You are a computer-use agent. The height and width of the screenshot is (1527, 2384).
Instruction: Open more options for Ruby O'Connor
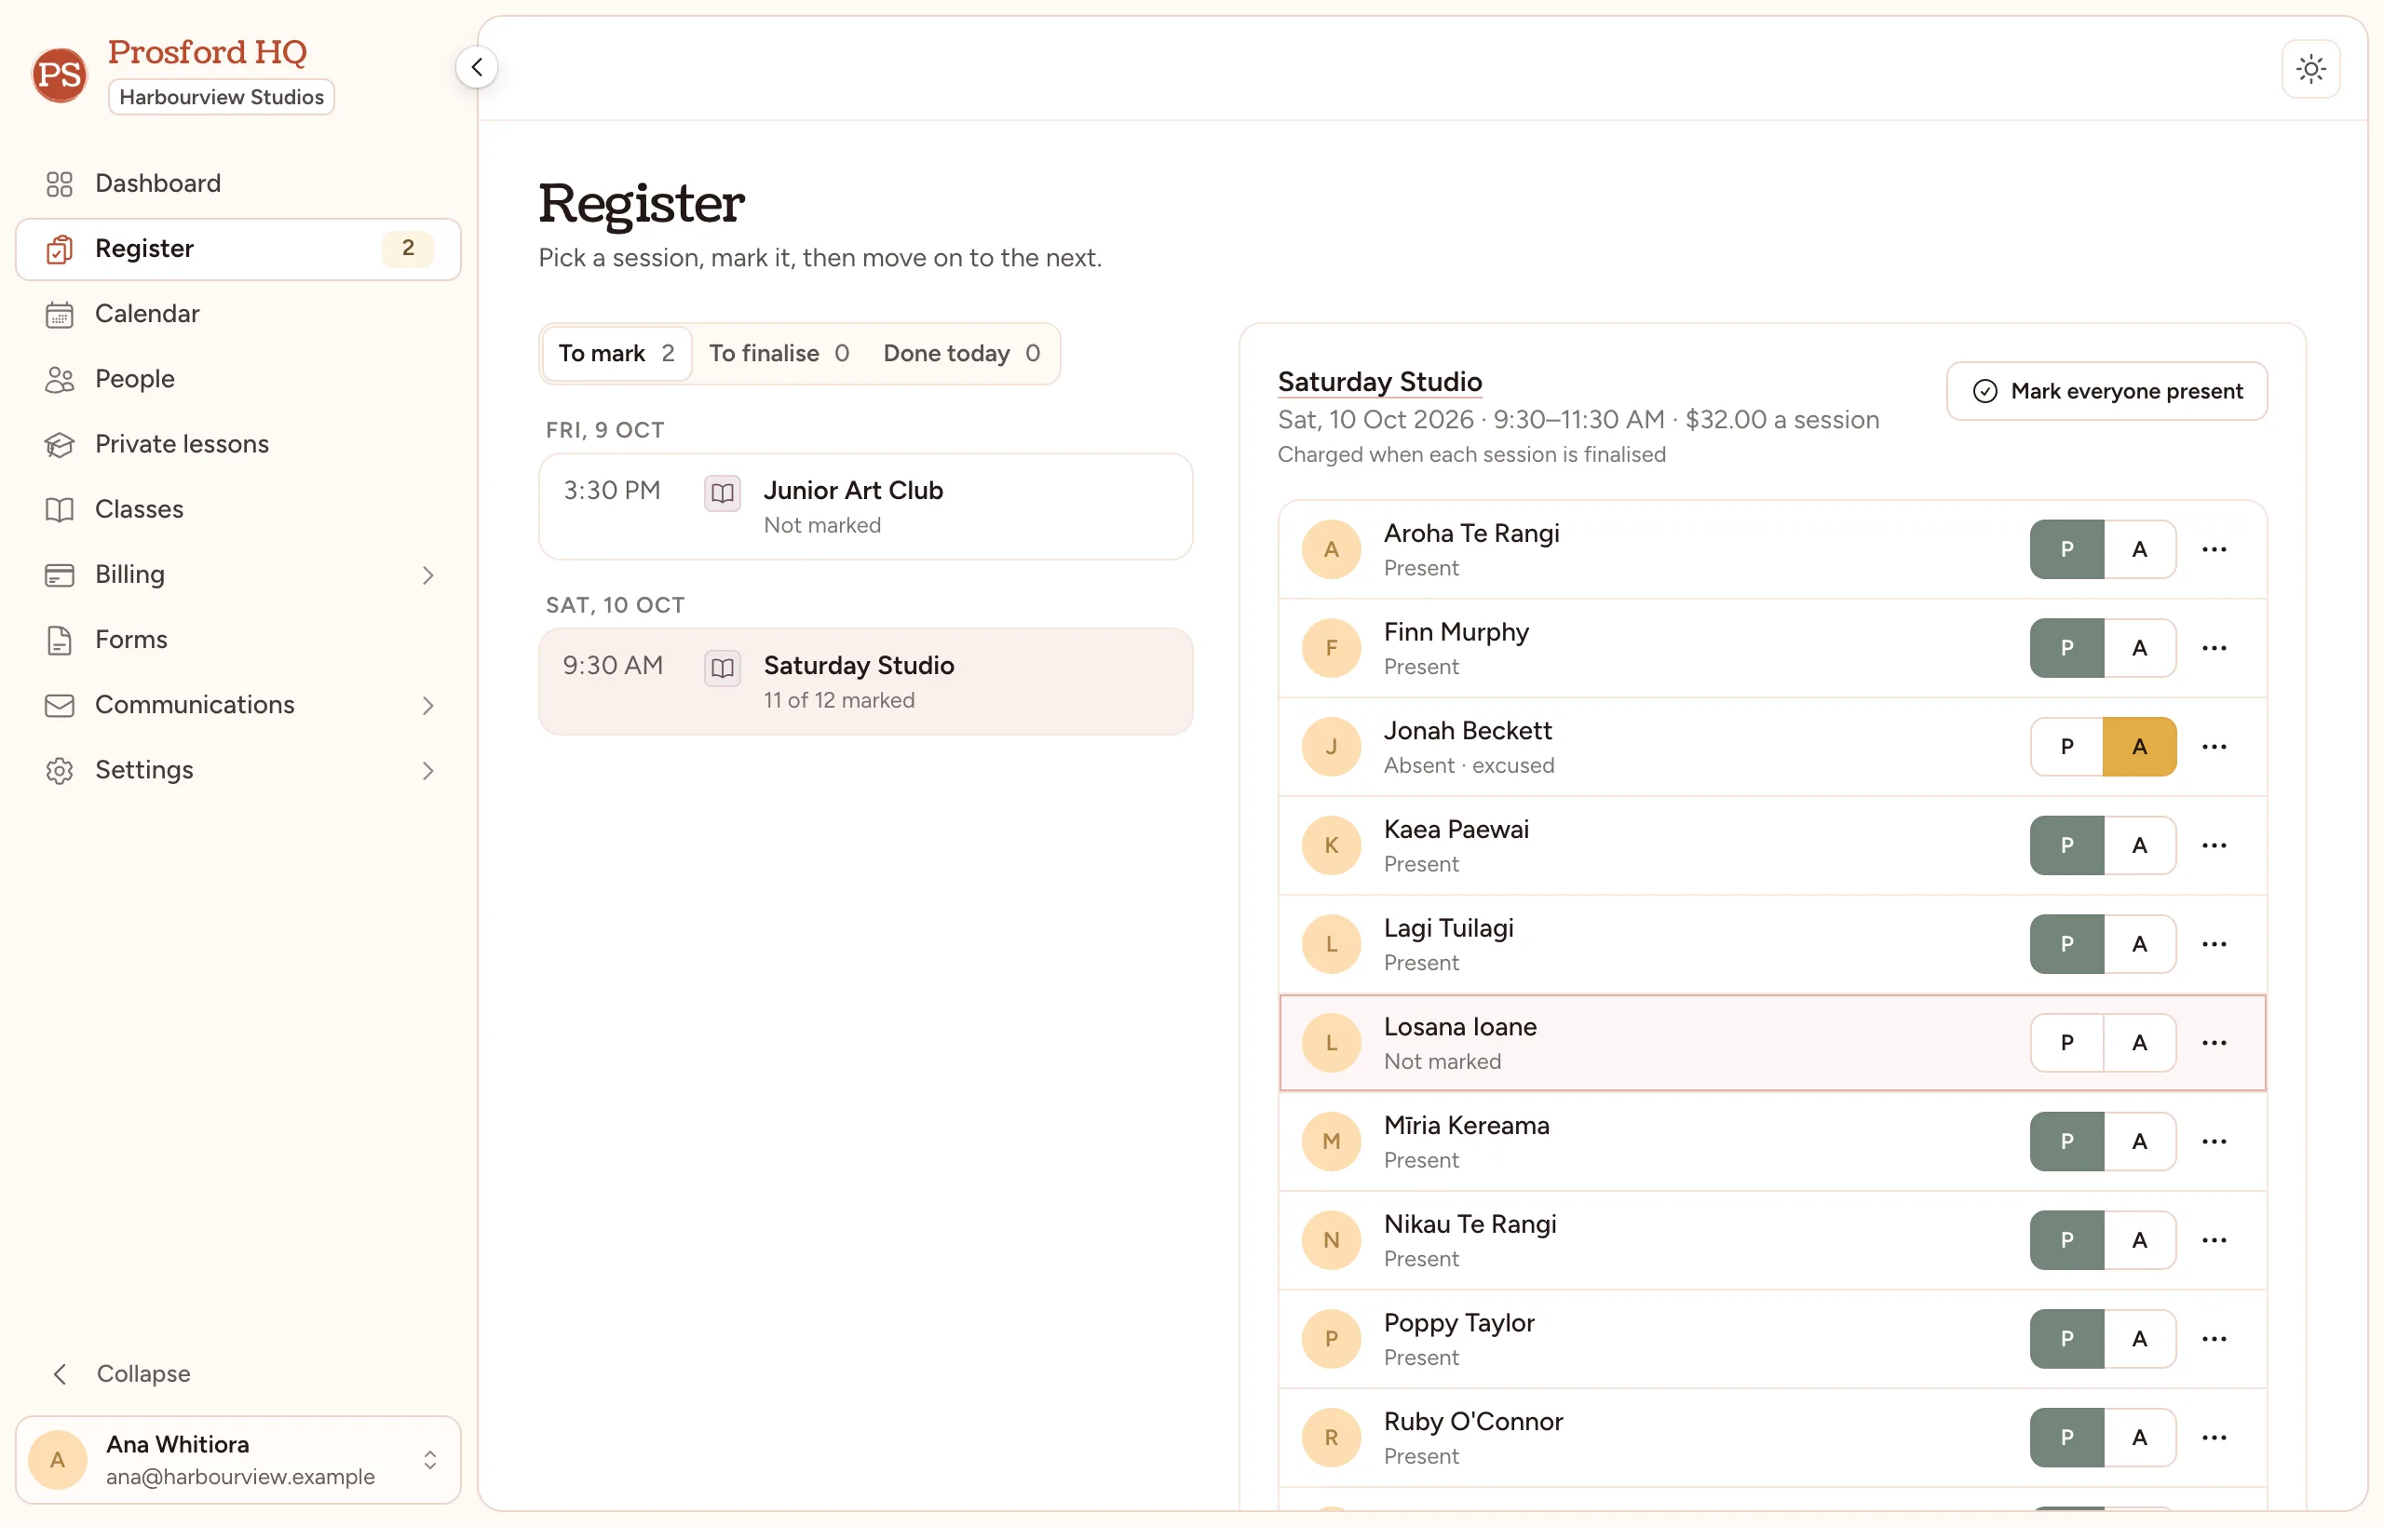tap(2214, 1438)
